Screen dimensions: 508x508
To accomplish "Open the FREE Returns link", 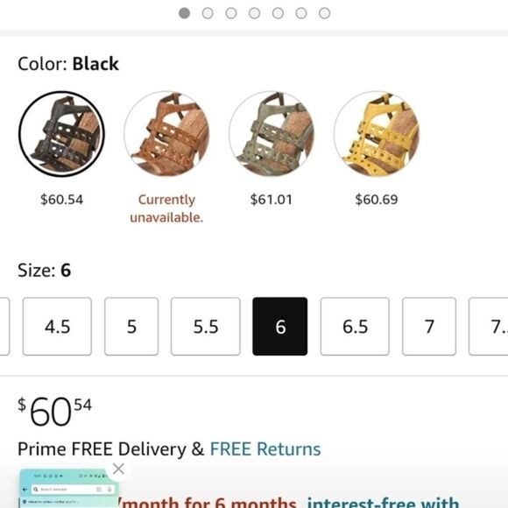I will tap(265, 449).
